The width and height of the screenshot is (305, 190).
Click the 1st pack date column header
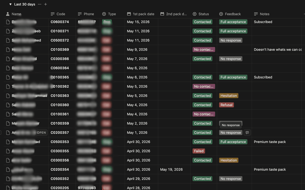(x=141, y=14)
